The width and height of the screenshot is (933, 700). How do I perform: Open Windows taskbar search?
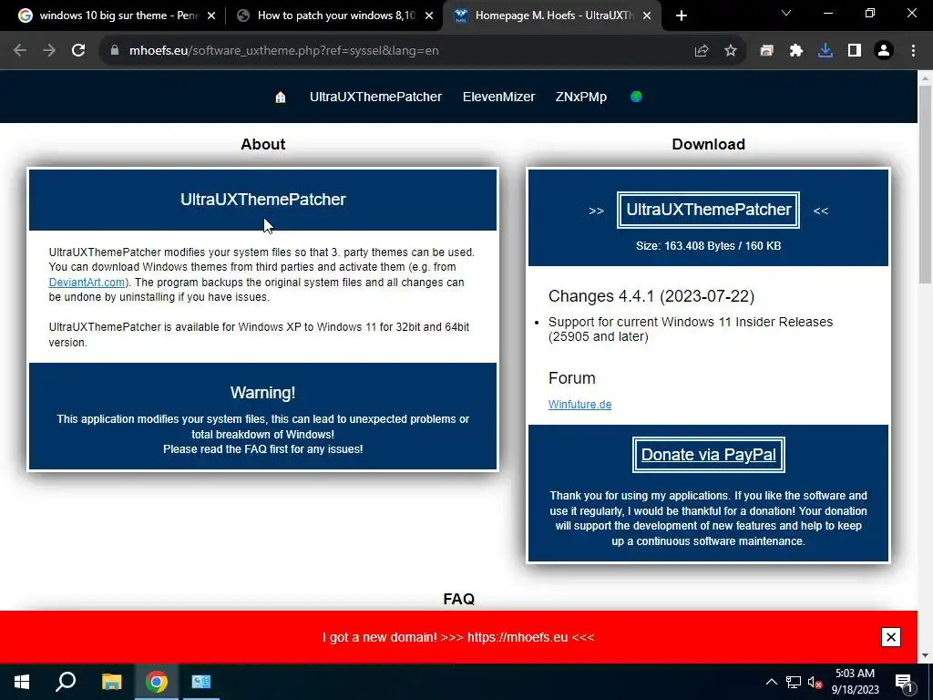[66, 682]
